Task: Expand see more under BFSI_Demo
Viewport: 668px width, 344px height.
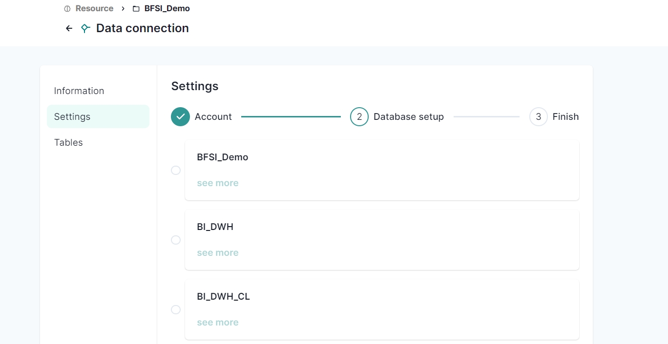Action: (218, 183)
